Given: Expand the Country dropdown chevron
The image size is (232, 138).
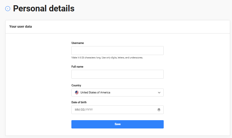Looking at the screenshot, I should point(159,93).
